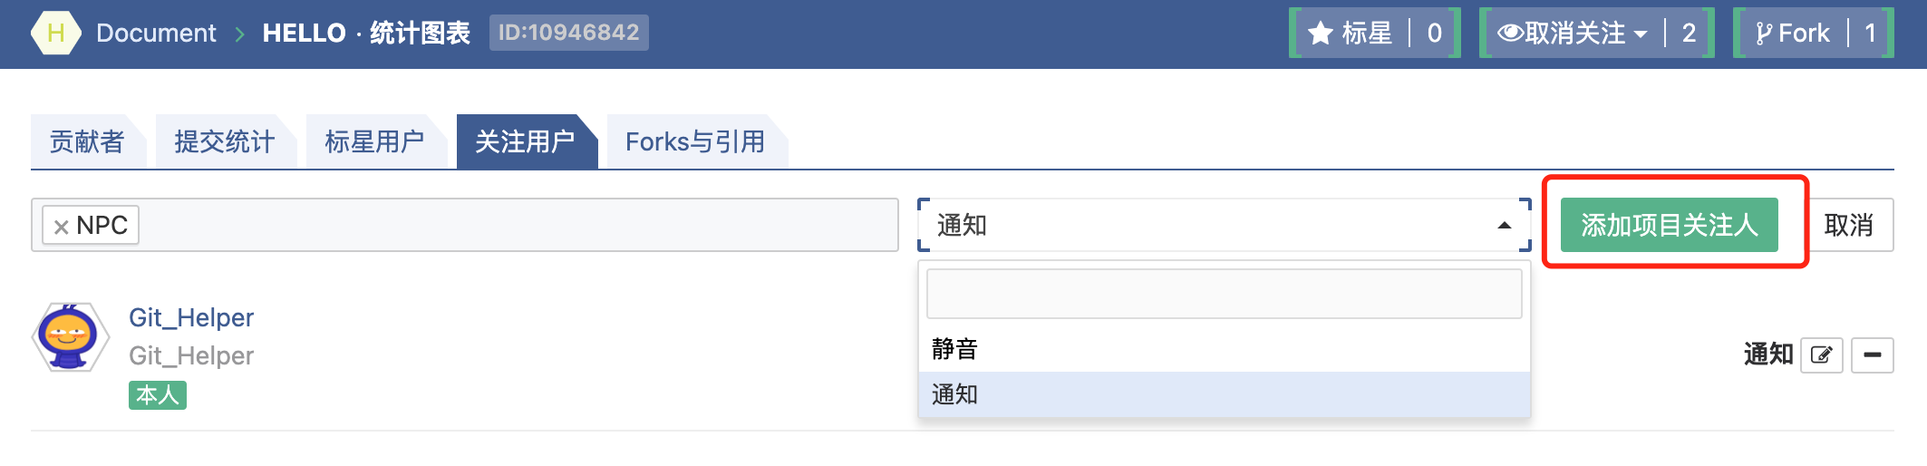
Task: Click the Document breadcrumb link
Action: click(156, 34)
